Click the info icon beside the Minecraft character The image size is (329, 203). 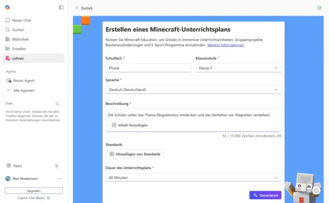[x=316, y=191]
